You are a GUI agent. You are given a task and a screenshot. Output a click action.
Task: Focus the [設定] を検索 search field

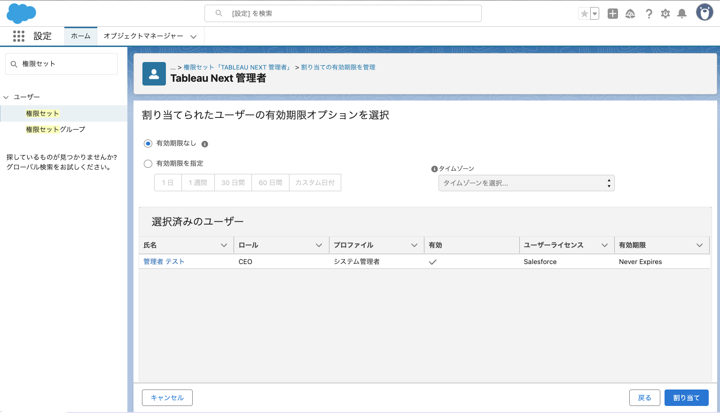coord(343,13)
